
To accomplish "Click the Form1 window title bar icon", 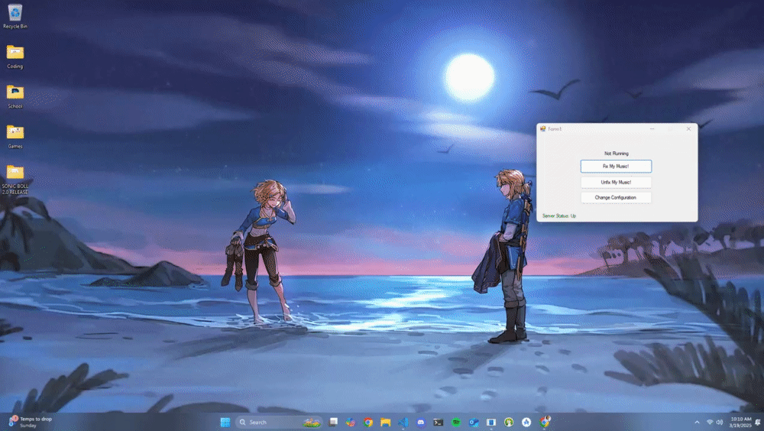I will [542, 128].
